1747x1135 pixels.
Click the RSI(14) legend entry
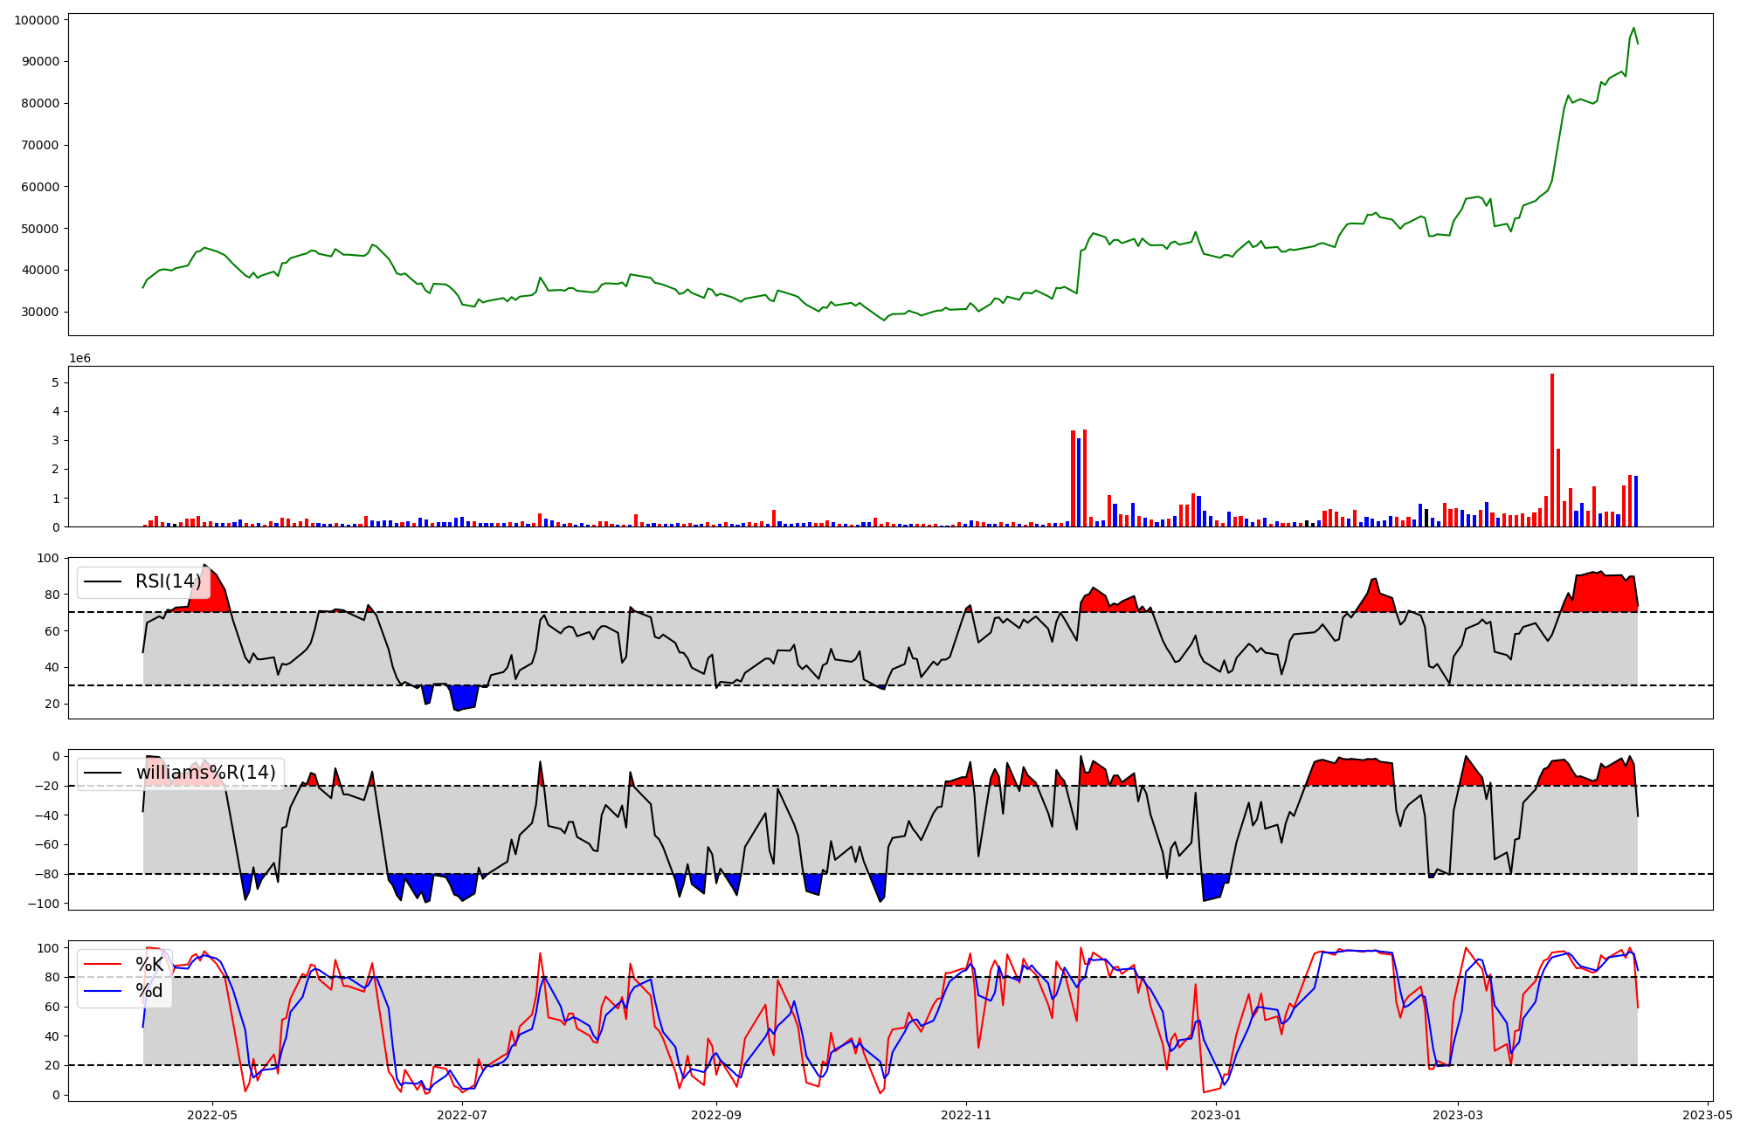(168, 581)
